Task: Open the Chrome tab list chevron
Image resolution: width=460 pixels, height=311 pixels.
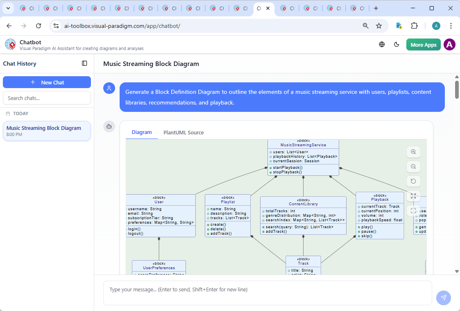Action: tap(8, 8)
